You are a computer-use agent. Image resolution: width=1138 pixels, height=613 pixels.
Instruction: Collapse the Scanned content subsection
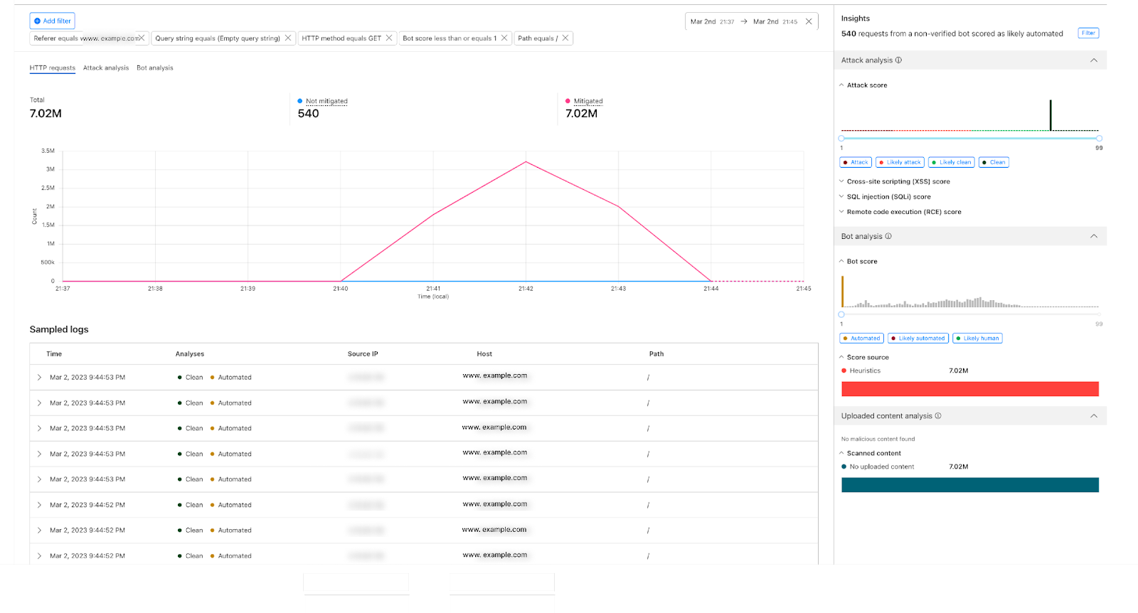[x=841, y=453]
